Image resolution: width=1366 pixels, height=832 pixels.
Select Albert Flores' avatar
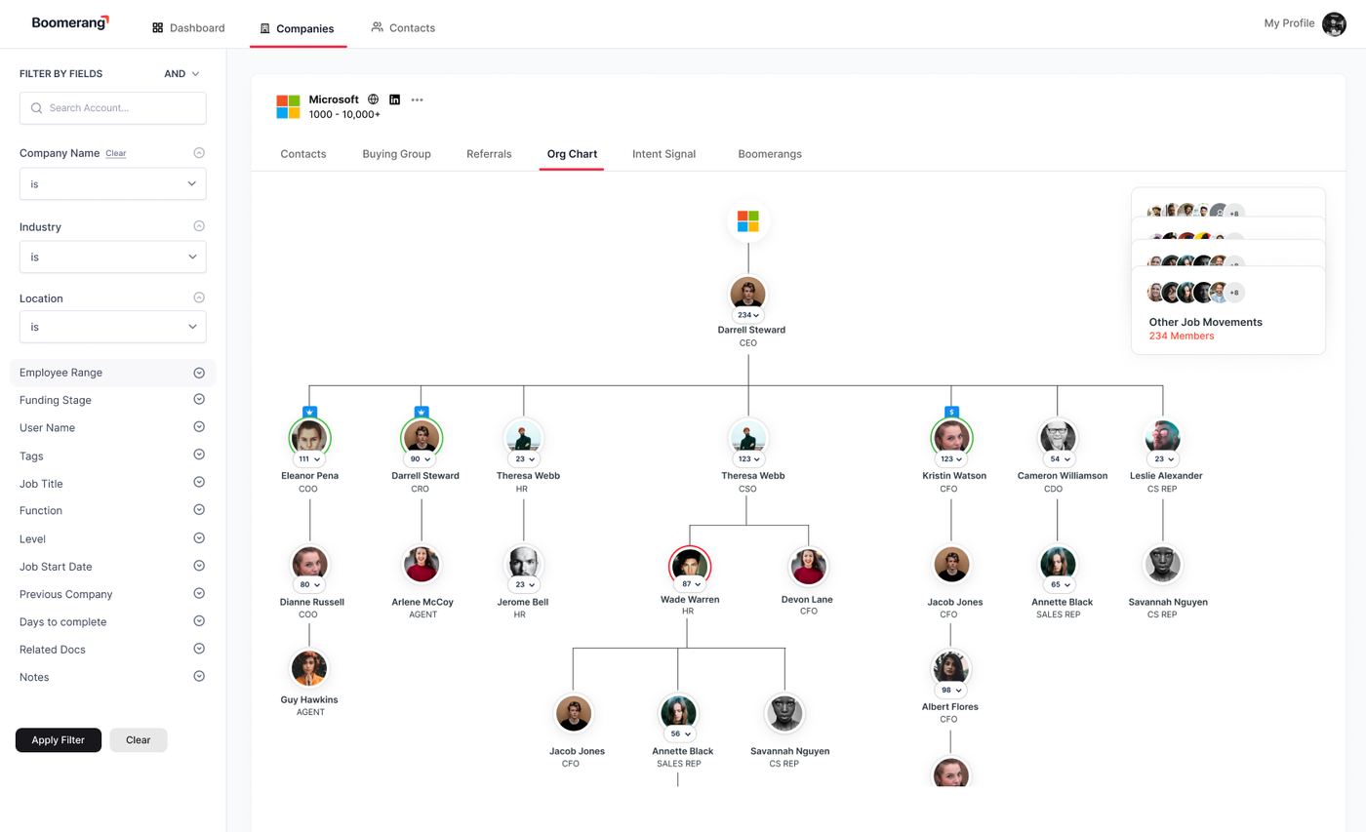click(x=951, y=668)
